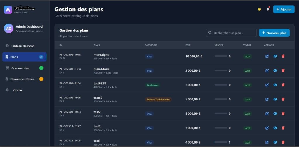299x147 pixels.
Task: Click the ventes progress bar for test1
Action: [x=221, y=142]
